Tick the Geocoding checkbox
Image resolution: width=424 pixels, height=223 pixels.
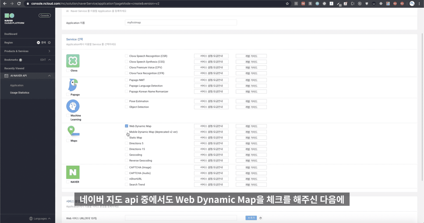click(127, 155)
